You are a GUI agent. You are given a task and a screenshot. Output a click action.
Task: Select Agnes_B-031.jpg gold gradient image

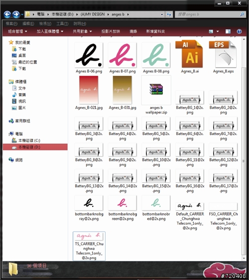[x=123, y=93]
